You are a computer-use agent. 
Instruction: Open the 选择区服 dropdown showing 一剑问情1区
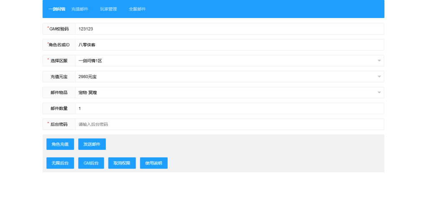(x=225, y=61)
